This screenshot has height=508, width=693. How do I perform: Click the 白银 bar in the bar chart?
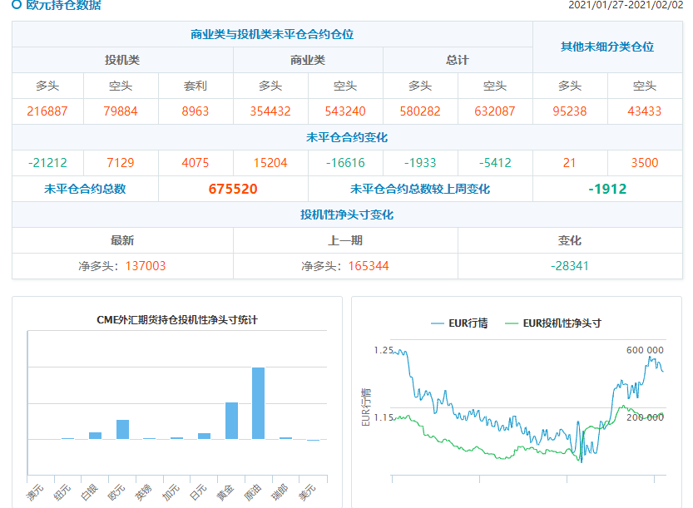point(95,435)
